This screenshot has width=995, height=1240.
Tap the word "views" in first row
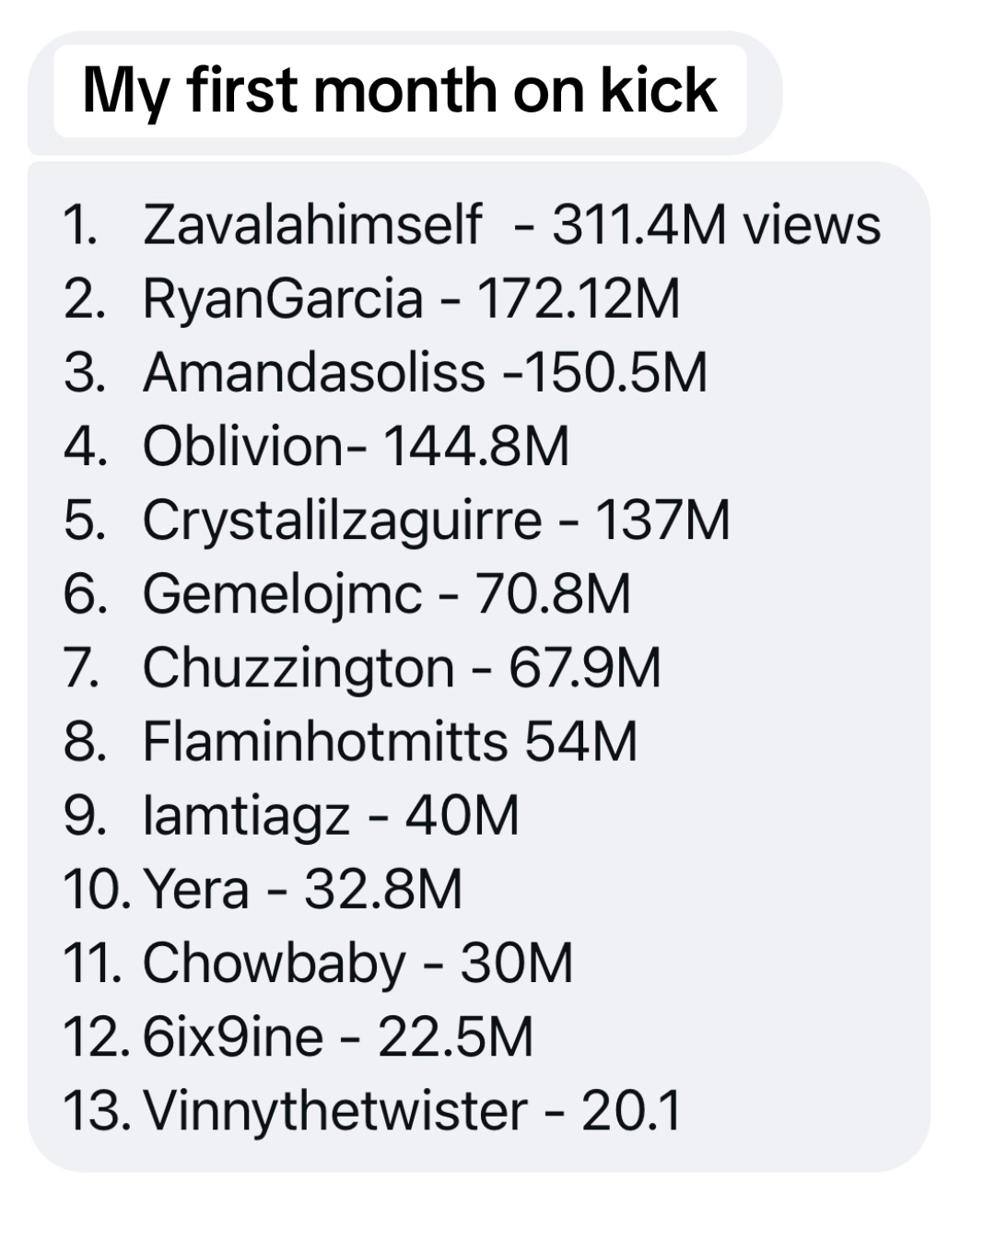tap(813, 225)
